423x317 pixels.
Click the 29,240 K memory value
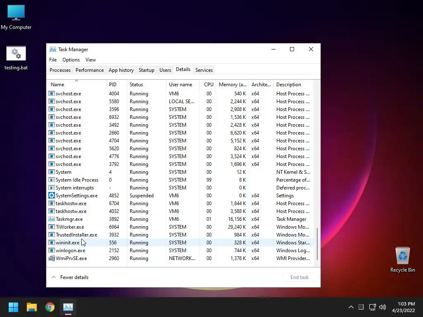tap(237, 227)
